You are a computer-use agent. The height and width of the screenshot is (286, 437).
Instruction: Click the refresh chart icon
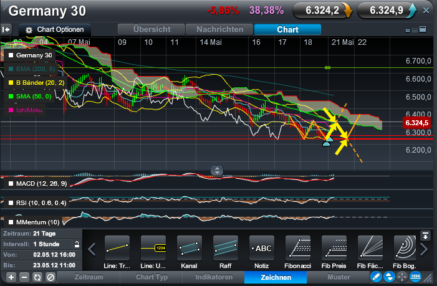36,277
